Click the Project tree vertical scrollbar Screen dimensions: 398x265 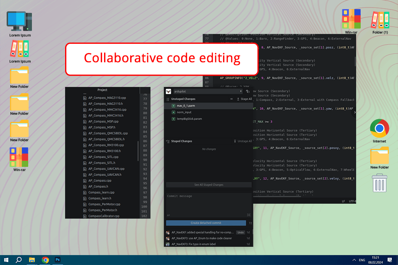(x=138, y=151)
